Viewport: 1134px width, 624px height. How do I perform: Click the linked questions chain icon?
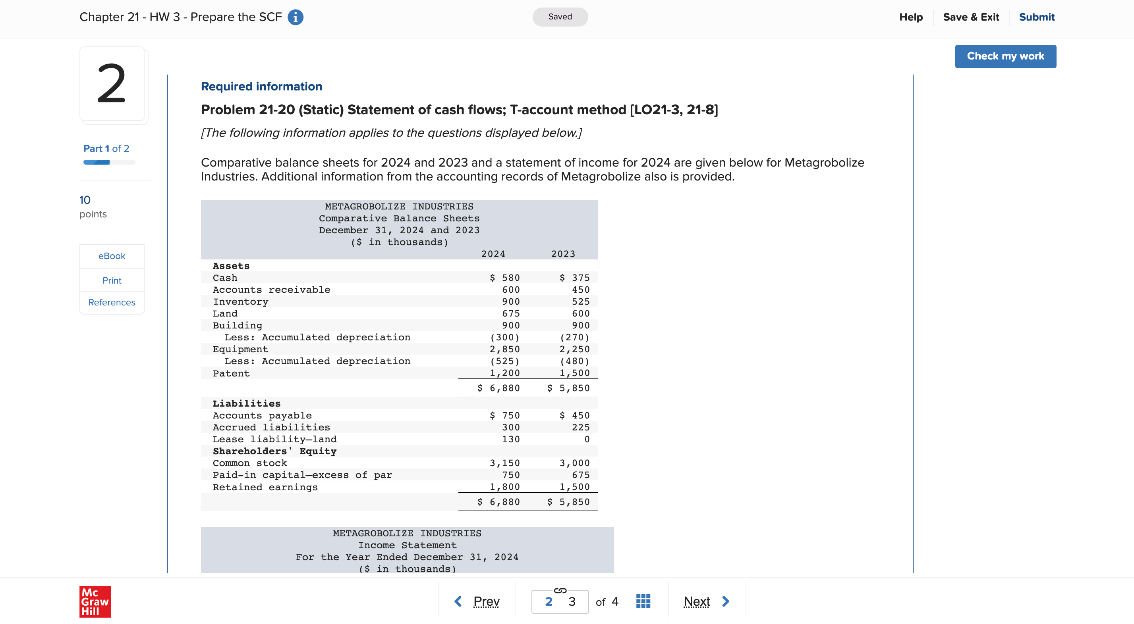pyautogui.click(x=560, y=590)
